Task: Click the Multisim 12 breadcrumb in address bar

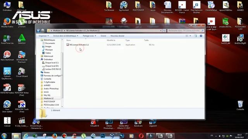Action: 58,31
